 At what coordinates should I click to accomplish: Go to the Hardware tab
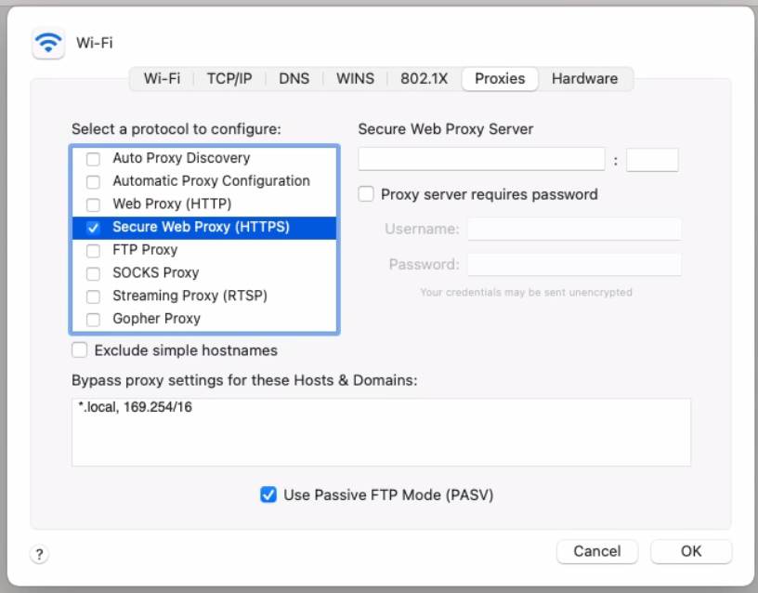pos(584,79)
